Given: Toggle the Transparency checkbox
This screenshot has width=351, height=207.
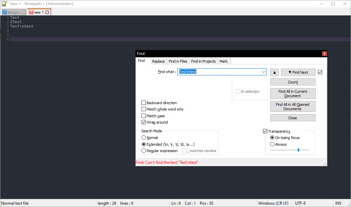Looking at the screenshot, I should 265,131.
